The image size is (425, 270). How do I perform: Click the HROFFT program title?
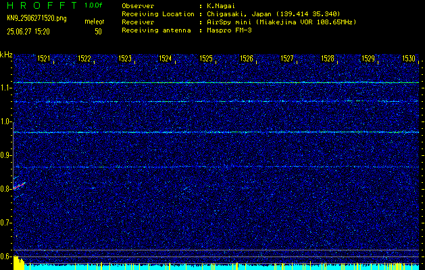coord(42,5)
